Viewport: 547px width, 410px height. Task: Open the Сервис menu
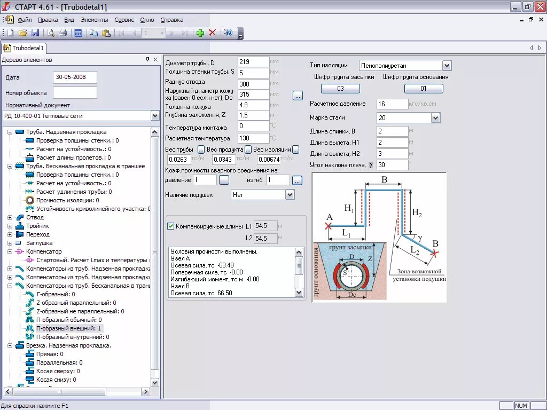(124, 20)
